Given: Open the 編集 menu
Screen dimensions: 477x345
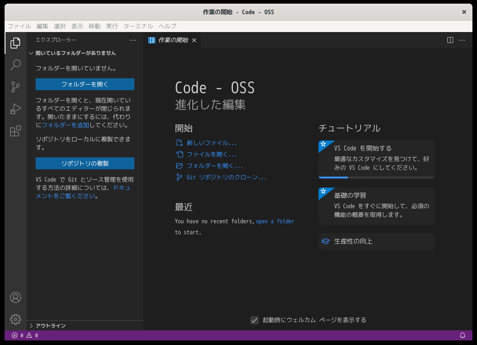Looking at the screenshot, I should tap(42, 26).
